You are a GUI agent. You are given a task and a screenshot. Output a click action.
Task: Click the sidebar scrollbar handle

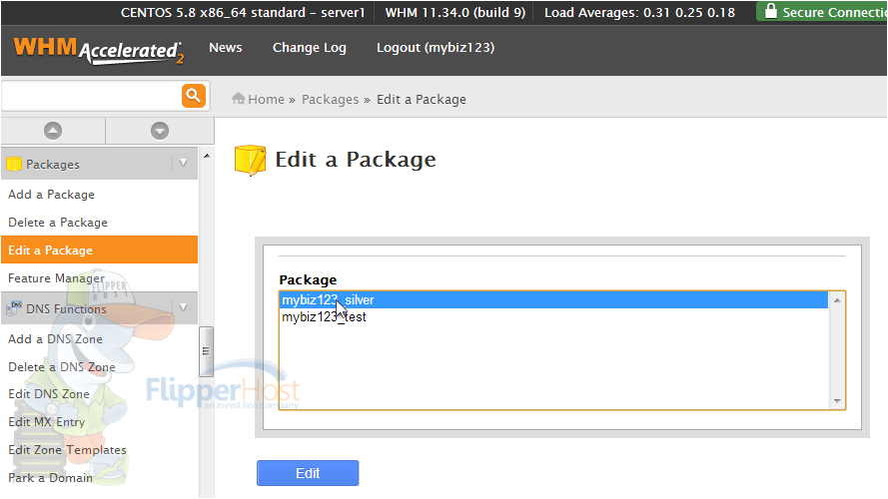[206, 351]
